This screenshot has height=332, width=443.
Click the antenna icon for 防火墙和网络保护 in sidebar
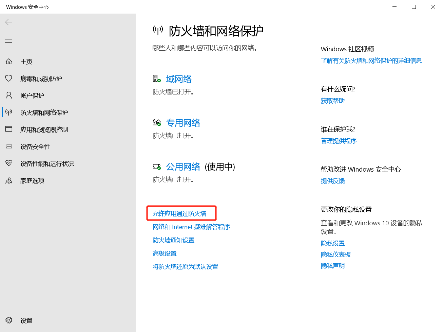point(9,112)
